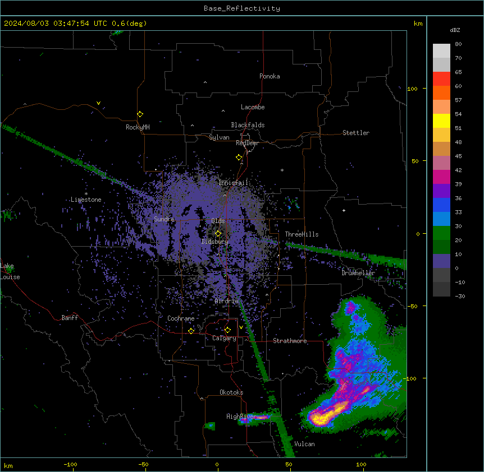
Task: Pick the slate purple 0-10 dBZ swatch
Action: point(441,261)
